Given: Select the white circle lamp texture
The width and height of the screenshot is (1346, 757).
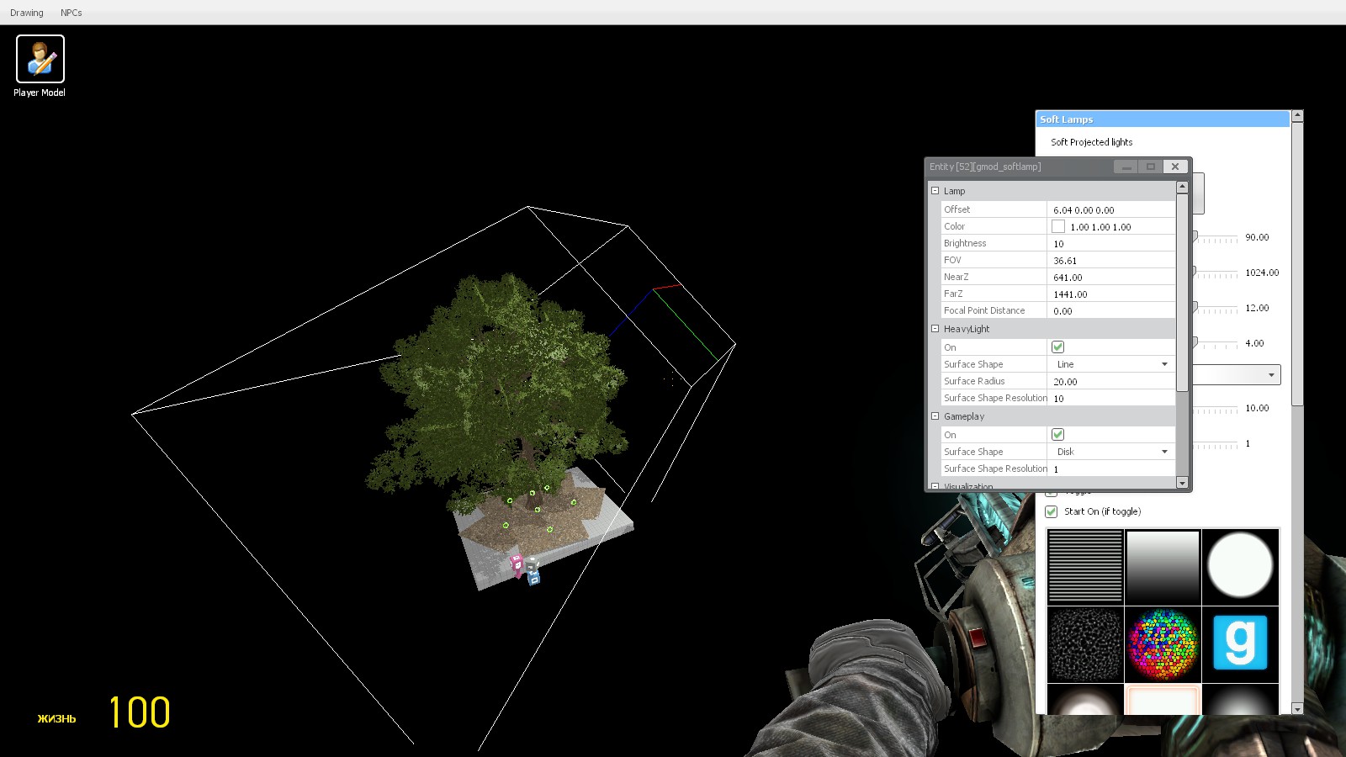Looking at the screenshot, I should pos(1240,567).
